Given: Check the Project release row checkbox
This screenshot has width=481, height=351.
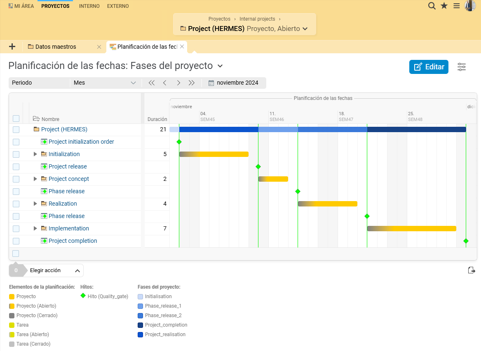Looking at the screenshot, I should pos(16,167).
